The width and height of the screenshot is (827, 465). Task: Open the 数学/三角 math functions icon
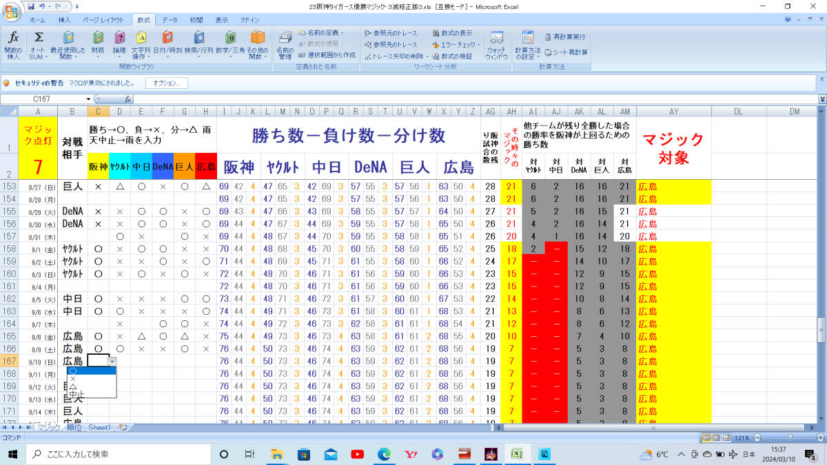click(230, 45)
